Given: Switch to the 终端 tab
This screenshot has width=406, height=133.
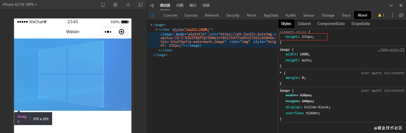Looking at the screenshot, I should (206, 5).
